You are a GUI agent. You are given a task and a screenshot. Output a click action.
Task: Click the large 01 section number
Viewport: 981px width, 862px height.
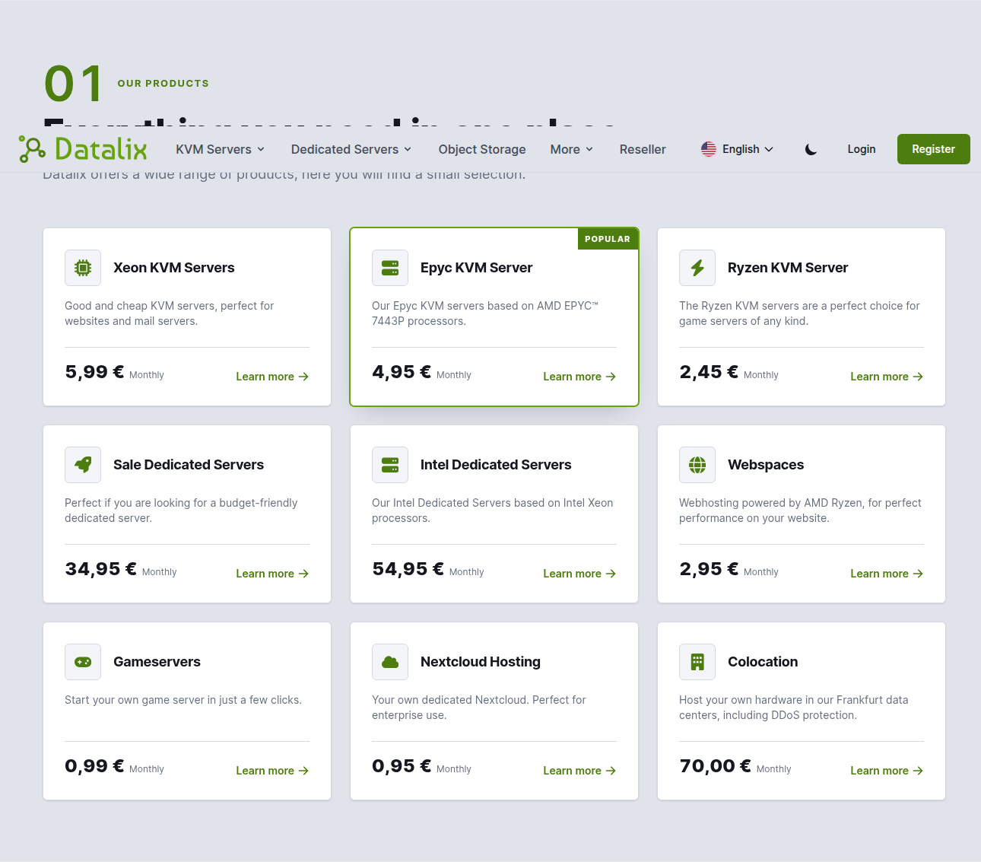click(73, 84)
